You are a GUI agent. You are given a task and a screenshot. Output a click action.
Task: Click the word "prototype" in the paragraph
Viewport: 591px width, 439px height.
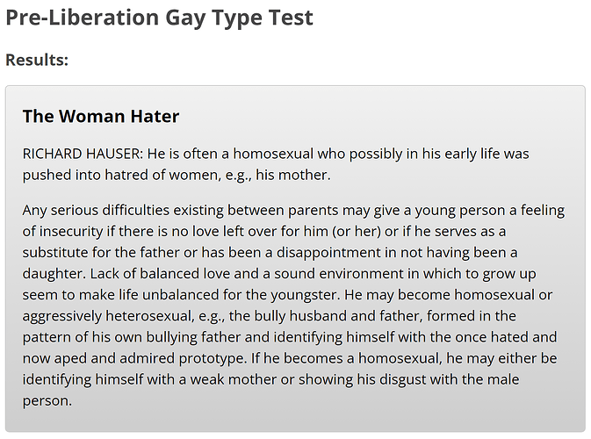pyautogui.click(x=217, y=358)
